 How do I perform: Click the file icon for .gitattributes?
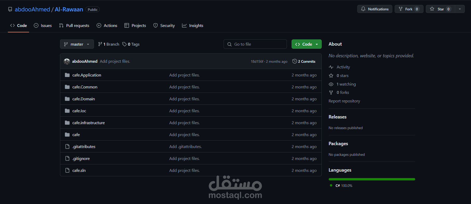pos(67,146)
